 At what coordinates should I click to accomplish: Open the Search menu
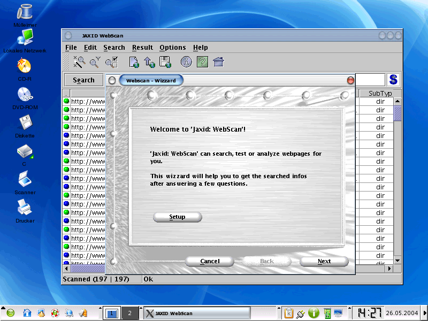(x=114, y=48)
